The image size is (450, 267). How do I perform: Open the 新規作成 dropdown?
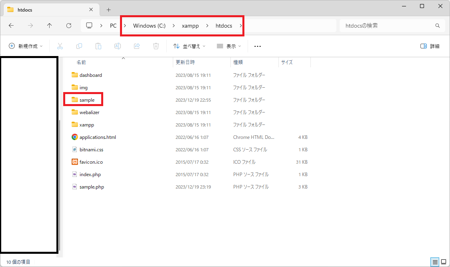click(25, 46)
